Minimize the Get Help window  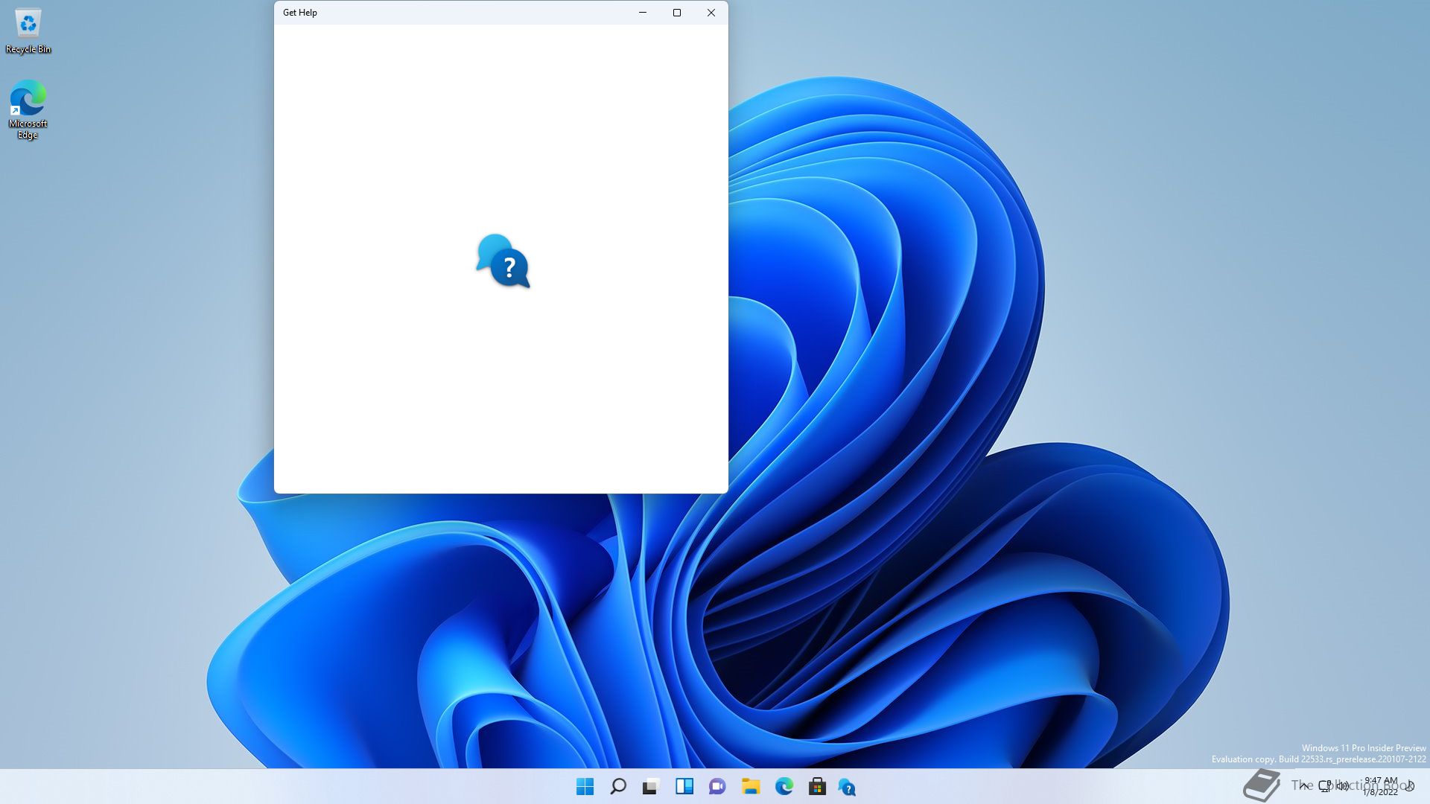tap(643, 13)
